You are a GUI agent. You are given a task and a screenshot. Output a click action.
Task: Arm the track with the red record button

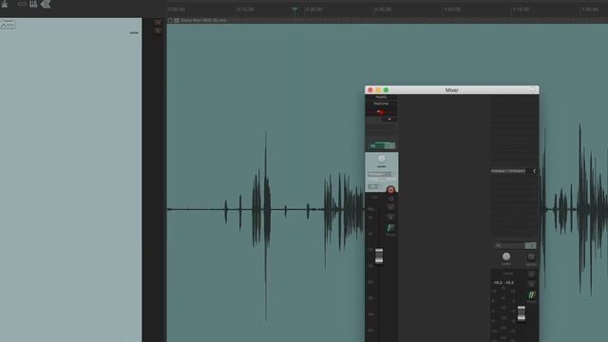(x=390, y=190)
